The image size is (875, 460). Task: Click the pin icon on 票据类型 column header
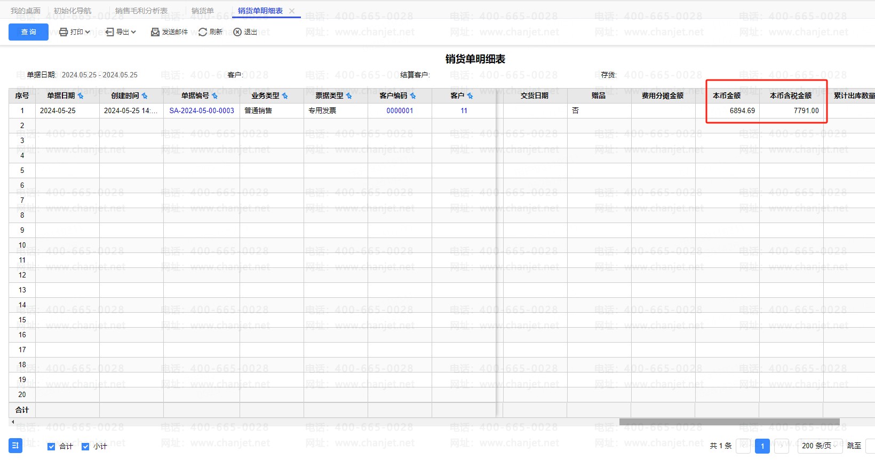point(349,96)
